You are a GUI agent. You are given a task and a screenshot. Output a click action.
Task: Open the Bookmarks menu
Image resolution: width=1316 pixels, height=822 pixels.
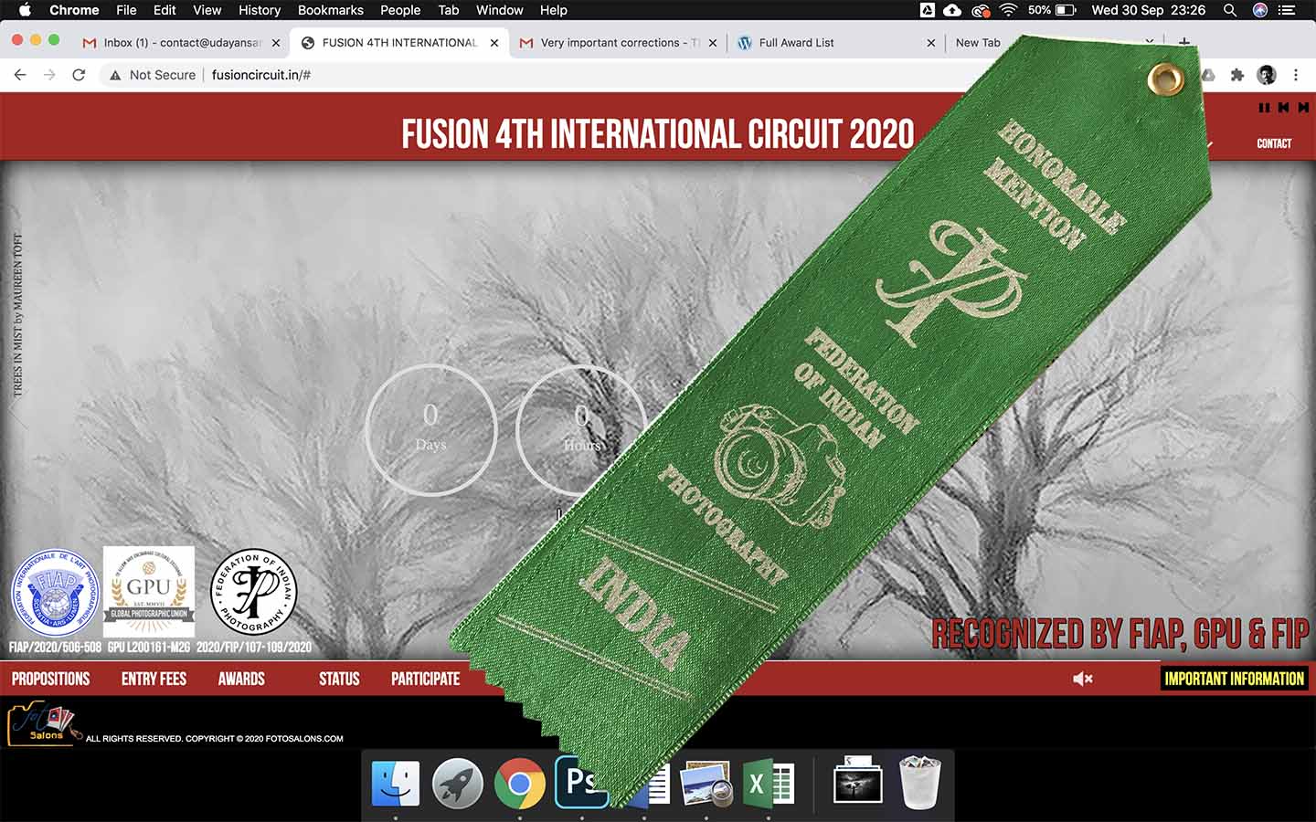coord(331,10)
